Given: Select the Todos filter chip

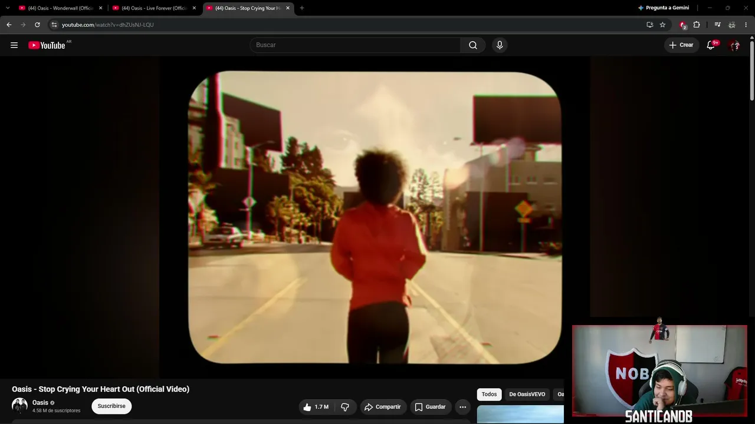Looking at the screenshot, I should tap(489, 395).
